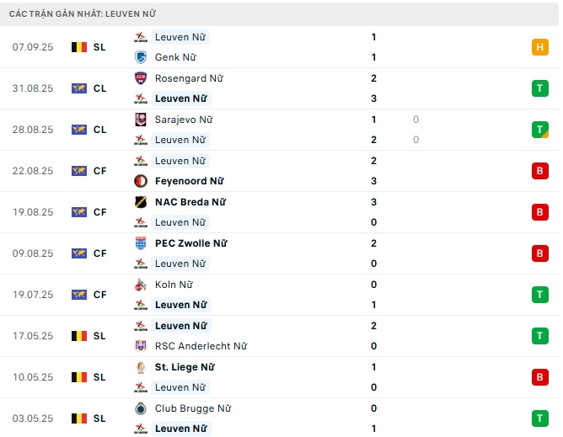Viewport: 563px width, 437px height.
Task: Click the Feyenoord Nữ club badge
Action: tap(141, 181)
